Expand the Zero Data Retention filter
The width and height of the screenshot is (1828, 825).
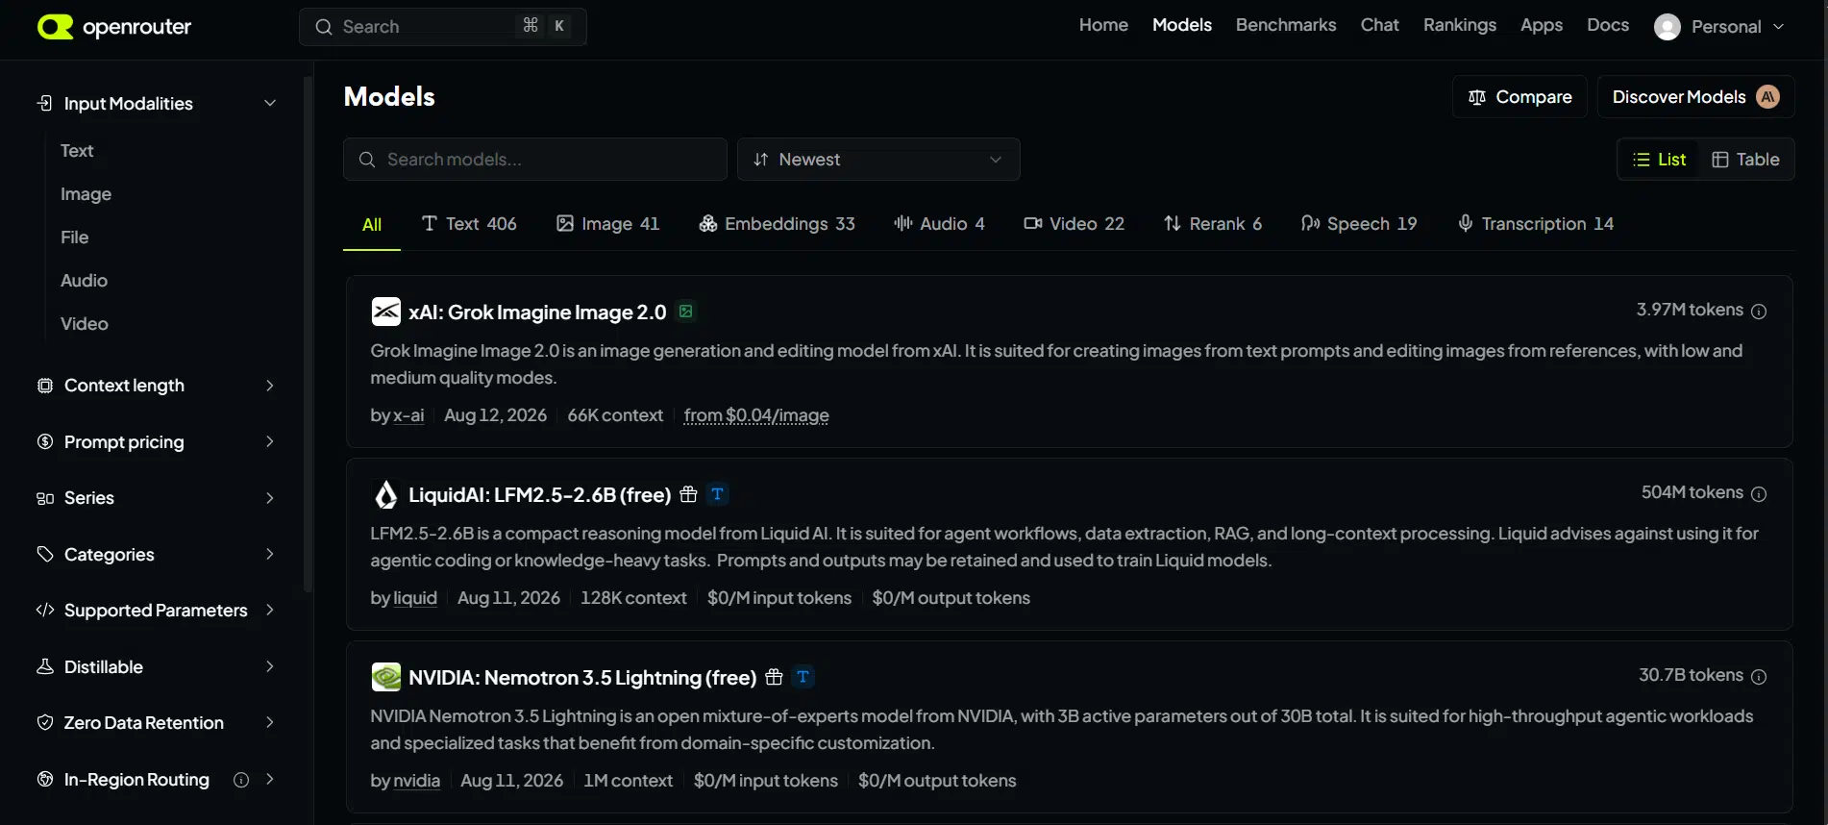point(156,723)
